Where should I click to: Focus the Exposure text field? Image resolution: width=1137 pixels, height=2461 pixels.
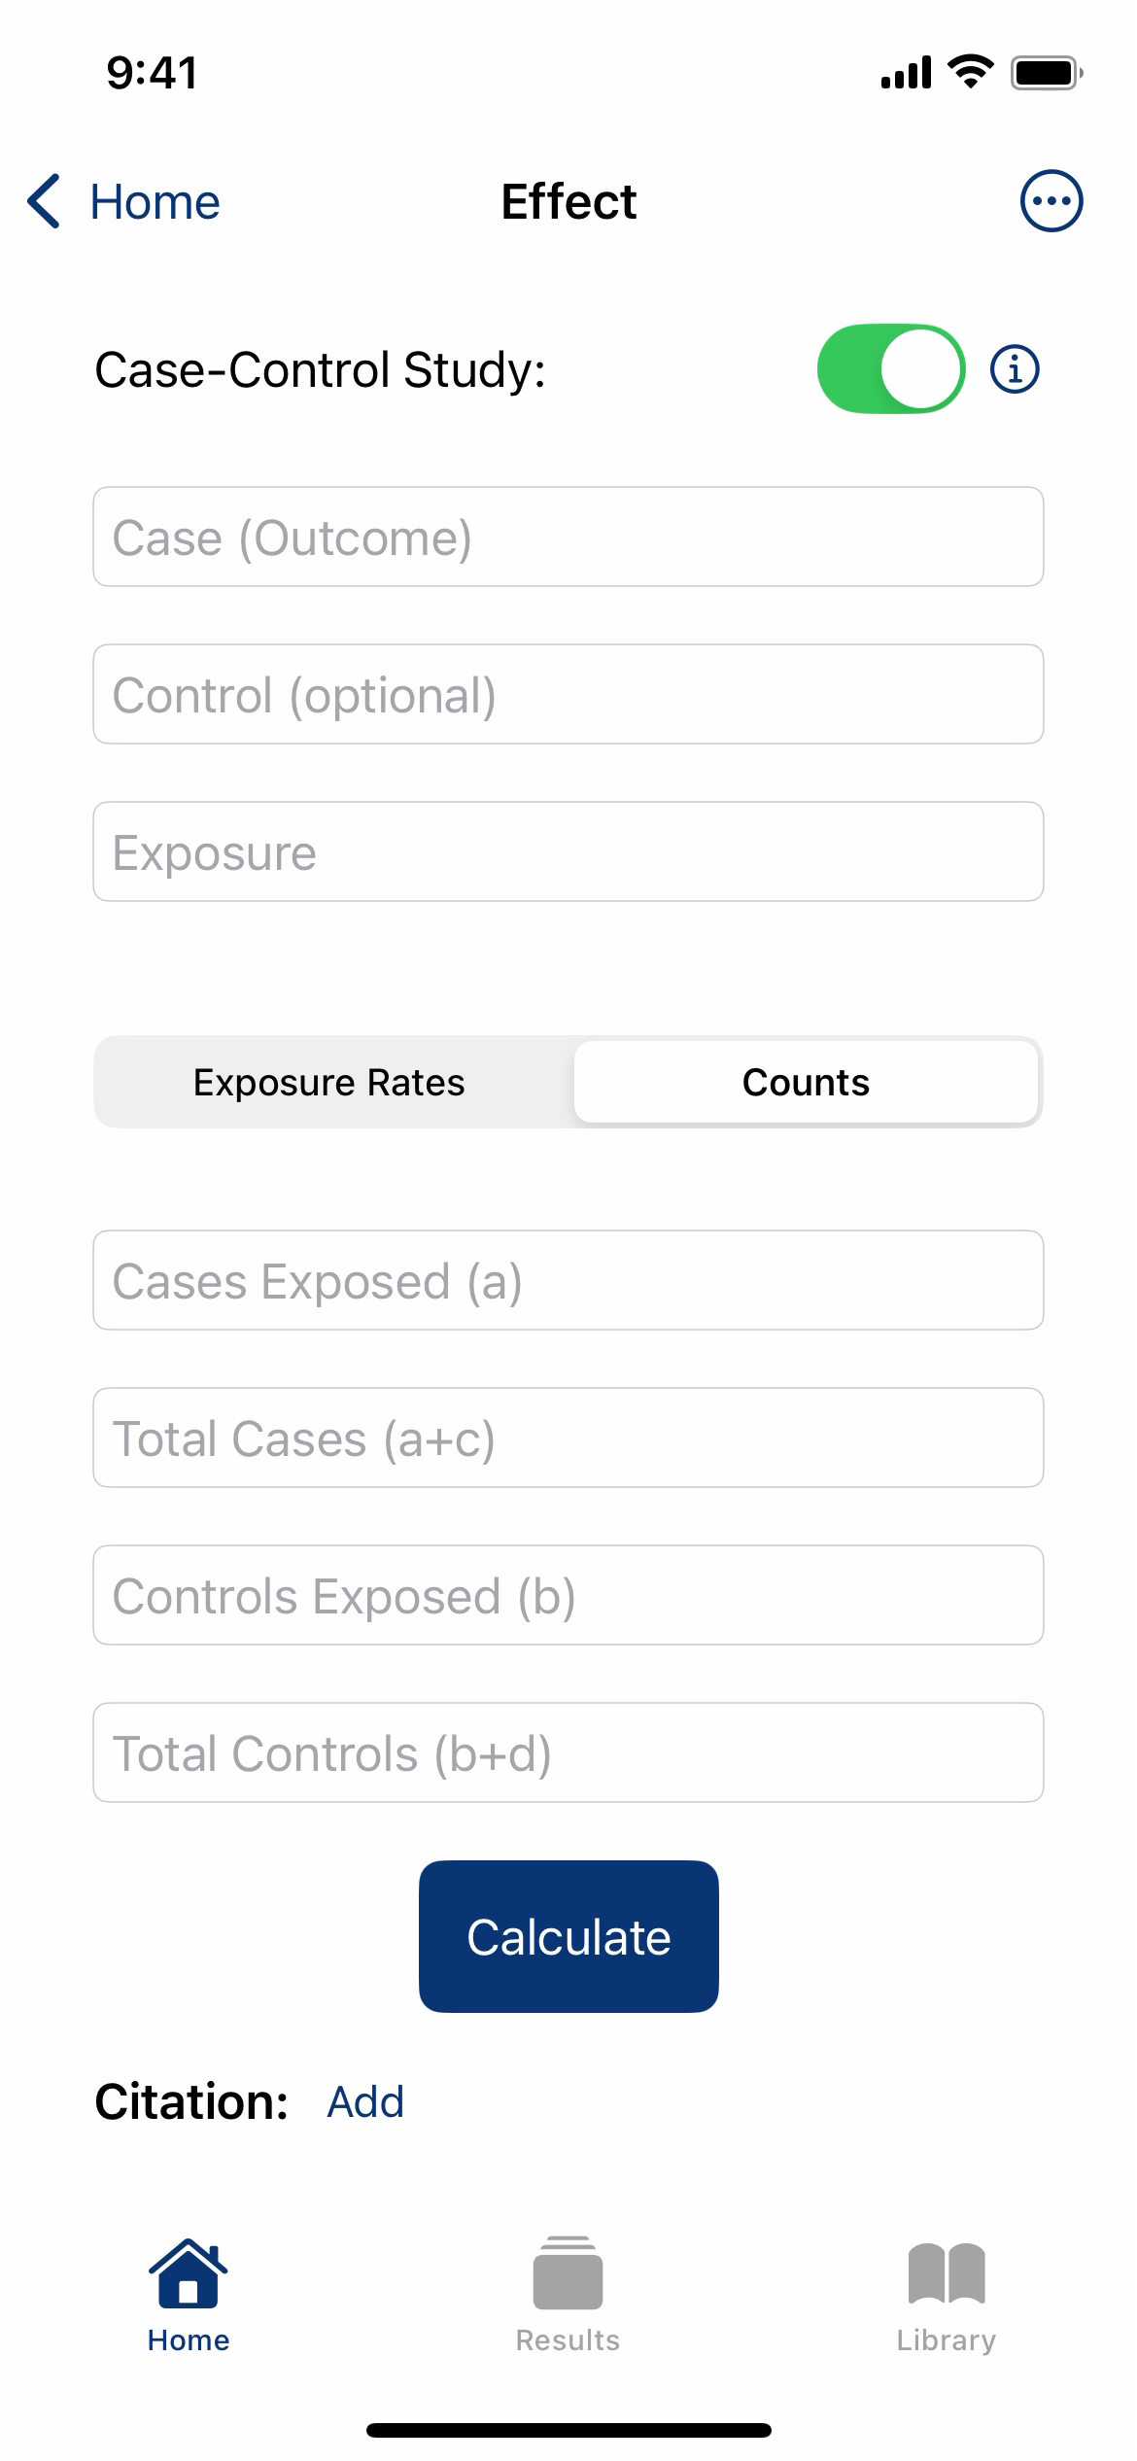[568, 851]
